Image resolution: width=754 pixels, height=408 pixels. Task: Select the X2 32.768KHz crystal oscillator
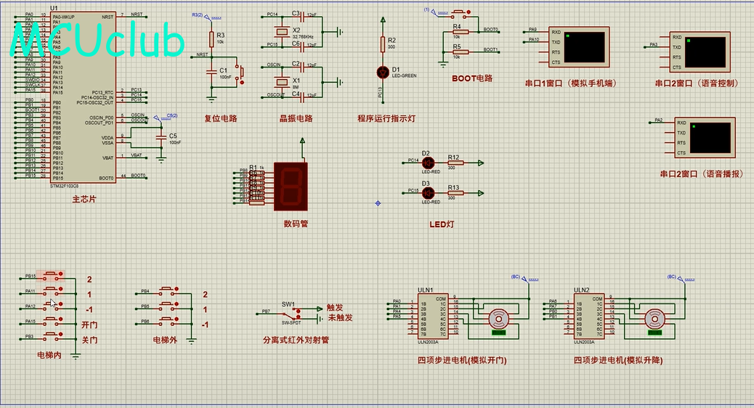coord(277,30)
